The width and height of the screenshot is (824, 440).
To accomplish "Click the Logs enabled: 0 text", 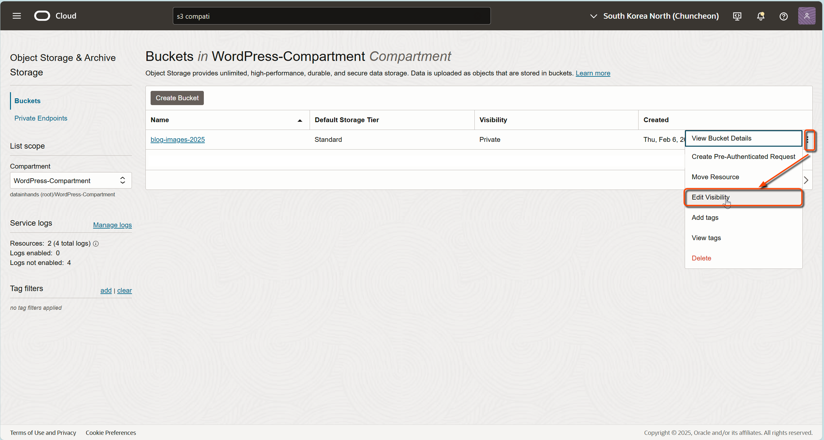I will point(35,253).
